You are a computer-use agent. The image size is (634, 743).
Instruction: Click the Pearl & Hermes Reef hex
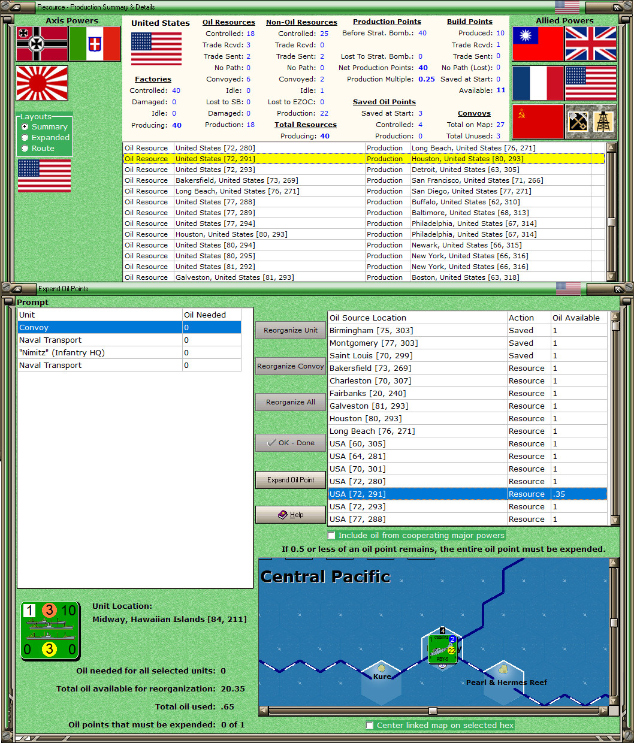[505, 682]
